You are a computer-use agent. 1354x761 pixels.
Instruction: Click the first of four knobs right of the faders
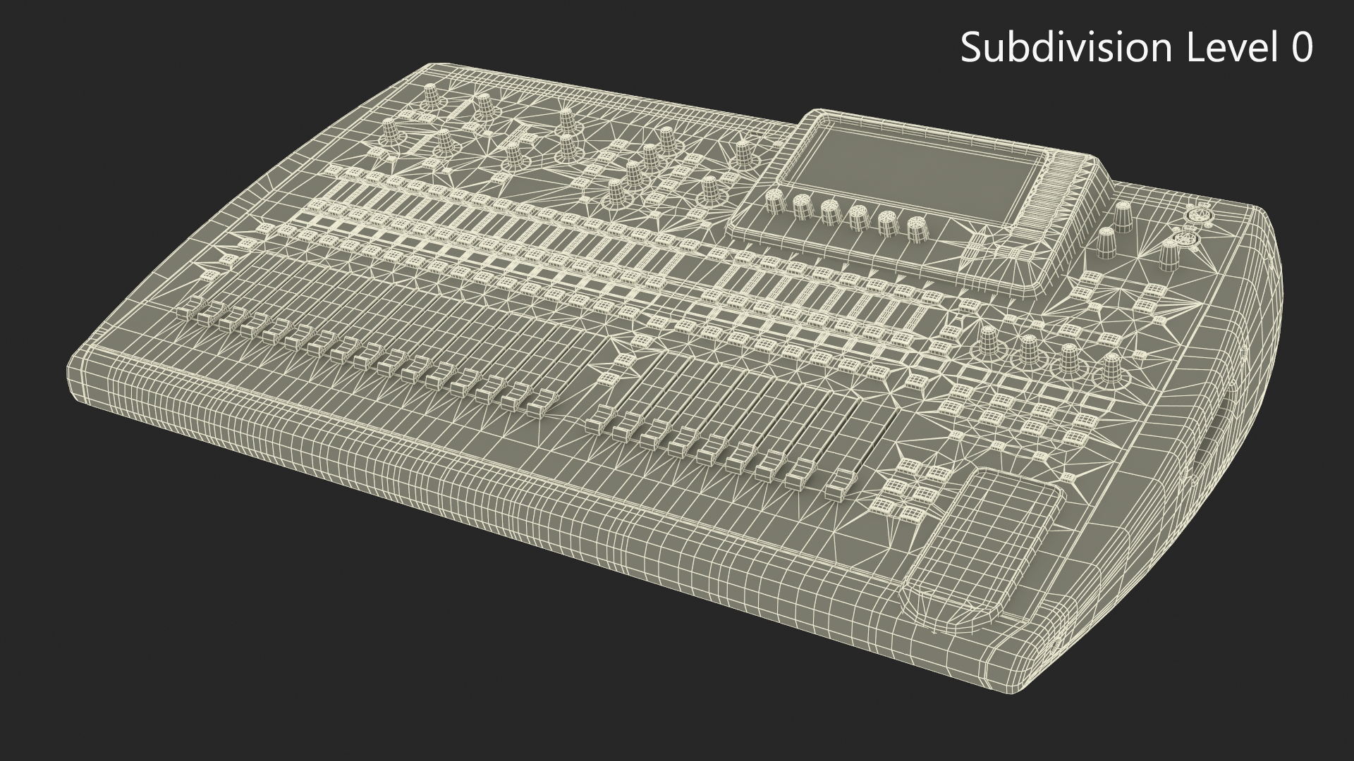[x=988, y=340]
